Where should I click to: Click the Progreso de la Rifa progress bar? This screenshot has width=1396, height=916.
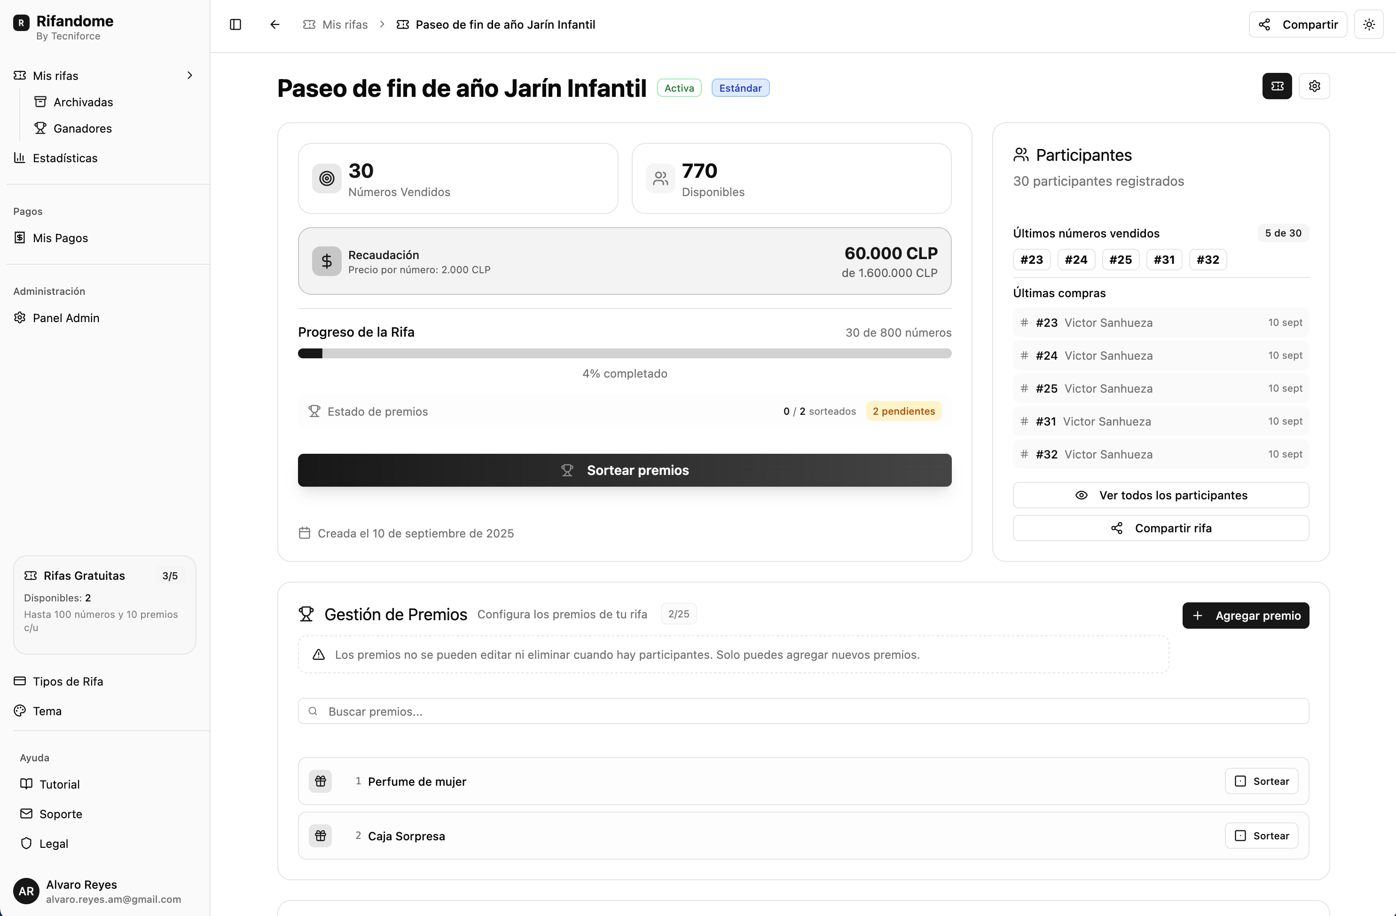624,353
